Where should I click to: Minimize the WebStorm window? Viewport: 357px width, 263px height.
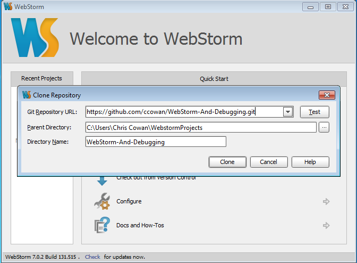pos(310,7)
